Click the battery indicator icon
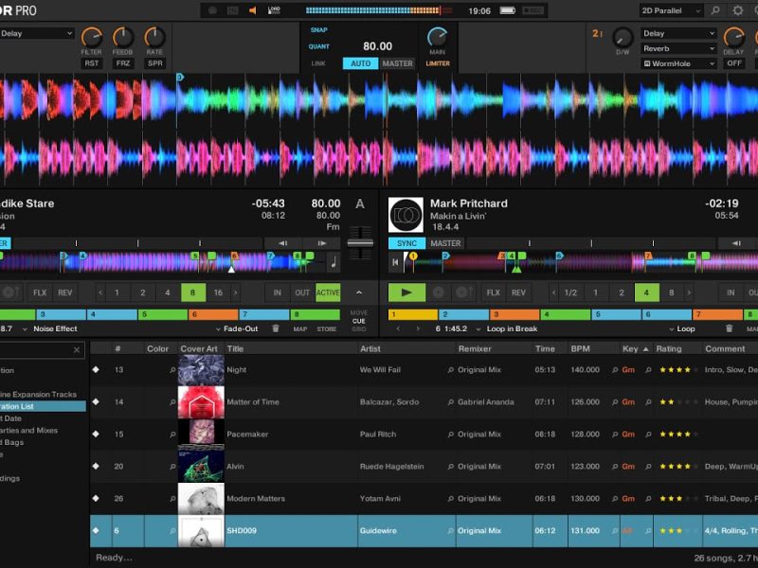This screenshot has height=568, width=758. point(507,10)
